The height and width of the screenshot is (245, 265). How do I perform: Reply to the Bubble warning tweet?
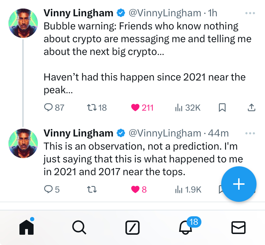[48, 107]
